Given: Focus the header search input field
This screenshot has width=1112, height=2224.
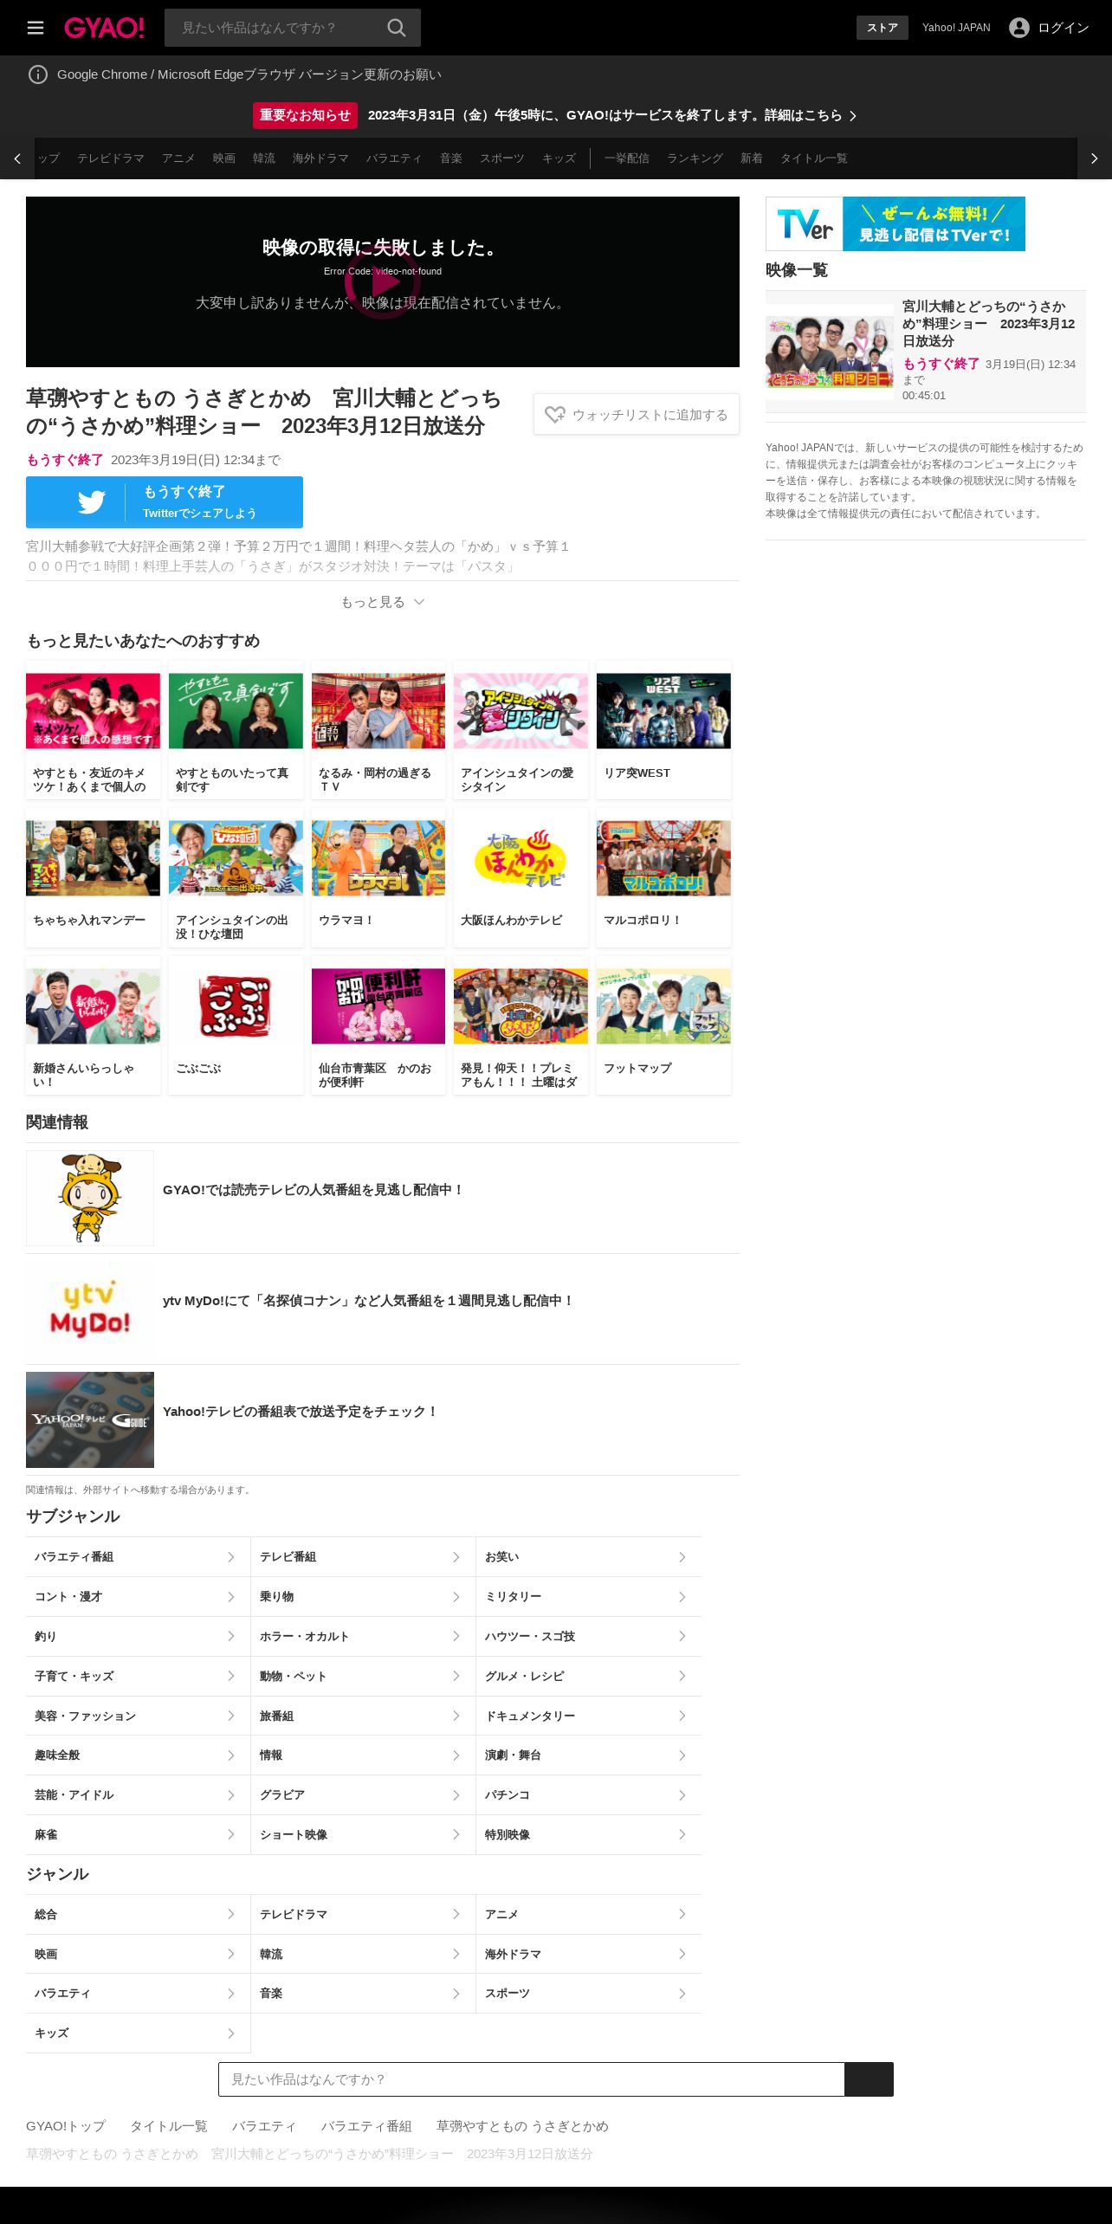Looking at the screenshot, I should tap(275, 28).
